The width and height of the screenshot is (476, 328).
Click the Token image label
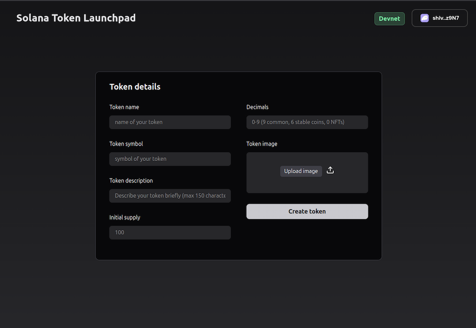262,143
